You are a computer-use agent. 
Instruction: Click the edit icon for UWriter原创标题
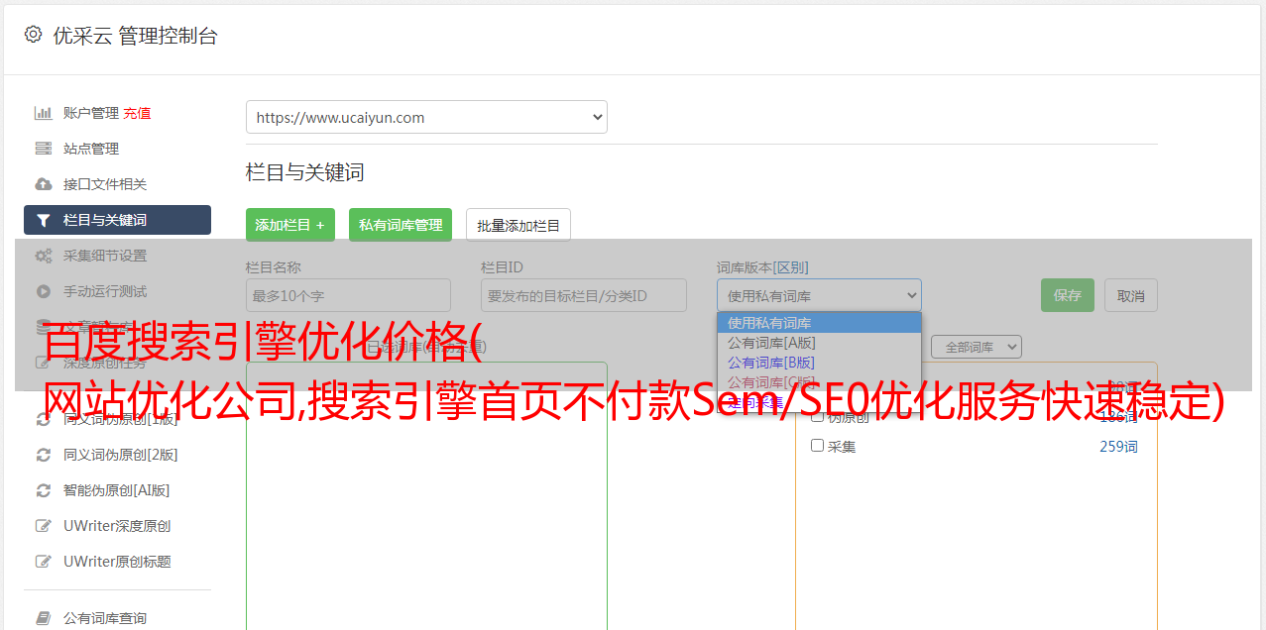[43, 562]
